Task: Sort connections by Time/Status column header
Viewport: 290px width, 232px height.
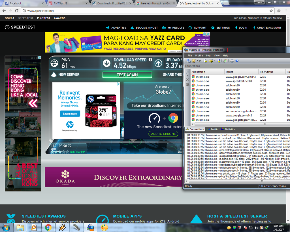Action: pyautogui.click(x=272, y=72)
